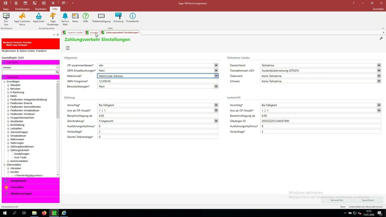Click the Skonto Toleranztage field
Screen dimensions: 386x217
pos(158,137)
